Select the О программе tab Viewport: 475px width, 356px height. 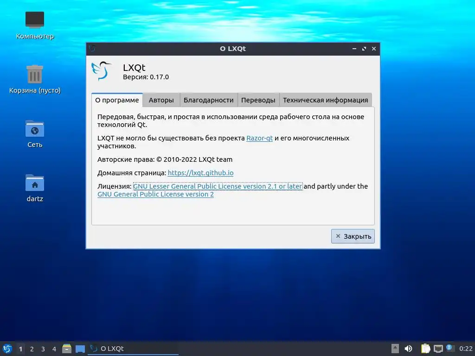pyautogui.click(x=117, y=100)
